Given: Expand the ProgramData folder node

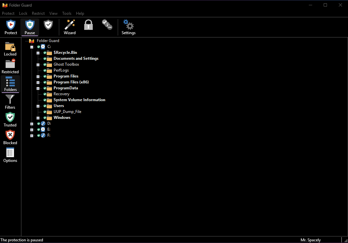Looking at the screenshot, I should (38, 88).
